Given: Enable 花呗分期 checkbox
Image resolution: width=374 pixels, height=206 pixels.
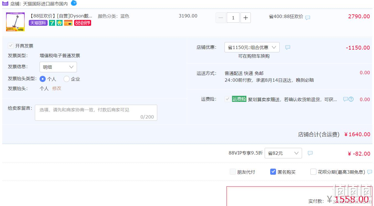Looking at the screenshot, I should 313,172.
